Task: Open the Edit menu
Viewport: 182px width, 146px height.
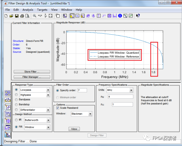Action: pos(16,10)
